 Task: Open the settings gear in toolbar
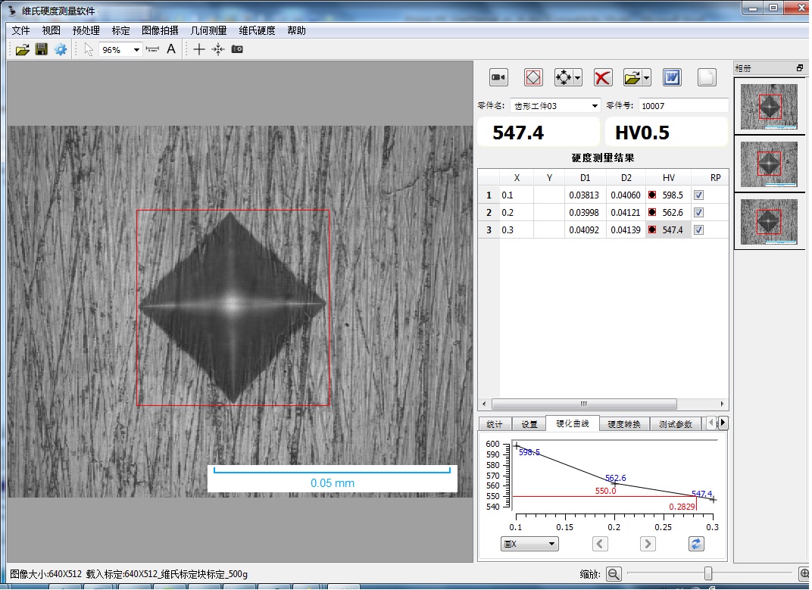(61, 49)
